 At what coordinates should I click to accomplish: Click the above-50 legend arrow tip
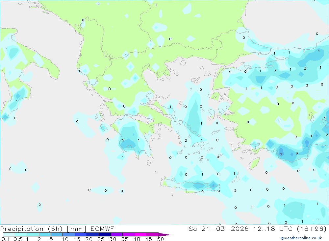tap(165, 235)
